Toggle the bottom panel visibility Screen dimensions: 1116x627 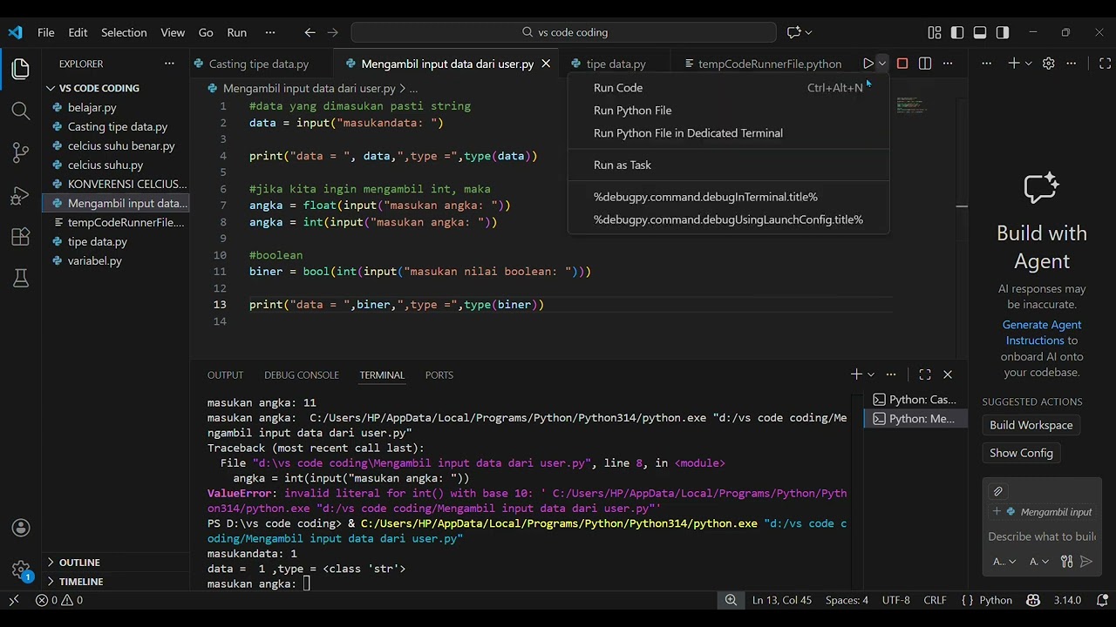980,32
